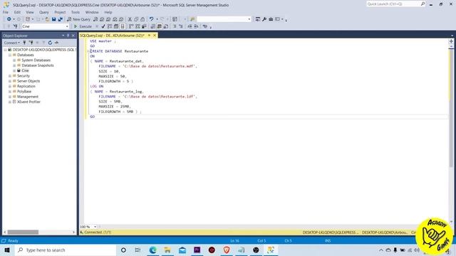This screenshot has width=456, height=256.
Task: Click Refresh icon in Object Explorer toolbar
Action: (50, 43)
